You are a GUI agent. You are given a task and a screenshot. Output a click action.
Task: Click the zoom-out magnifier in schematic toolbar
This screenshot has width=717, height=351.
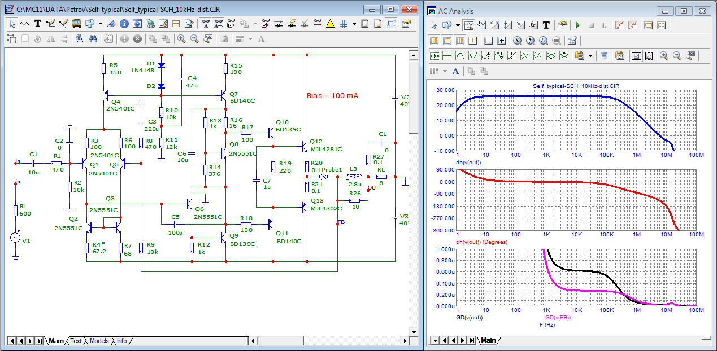pyautogui.click(x=194, y=39)
